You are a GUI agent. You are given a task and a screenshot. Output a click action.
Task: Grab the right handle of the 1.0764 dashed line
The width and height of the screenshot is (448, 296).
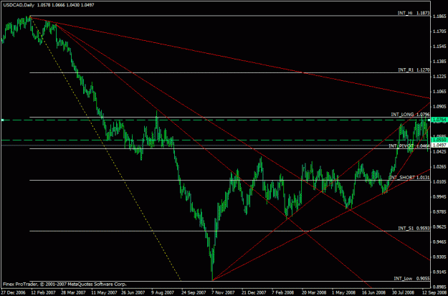click(x=429, y=120)
